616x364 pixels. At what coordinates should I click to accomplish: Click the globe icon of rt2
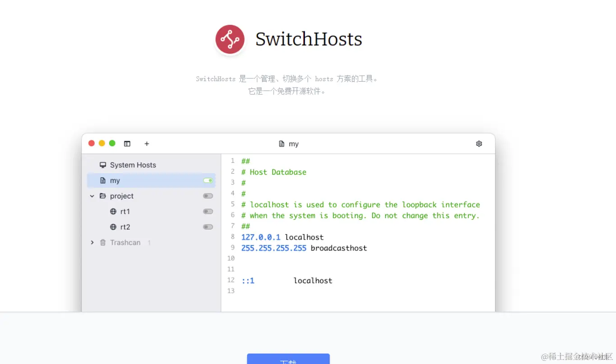pos(113,227)
